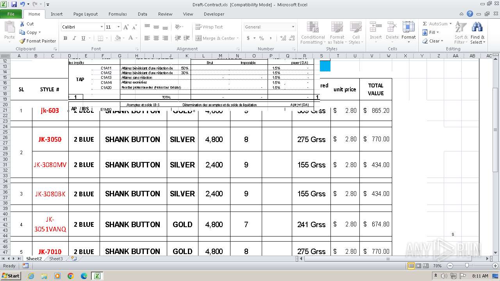Open the Sort & Filter menu
This screenshot has width=500, height=281.
coord(461,33)
